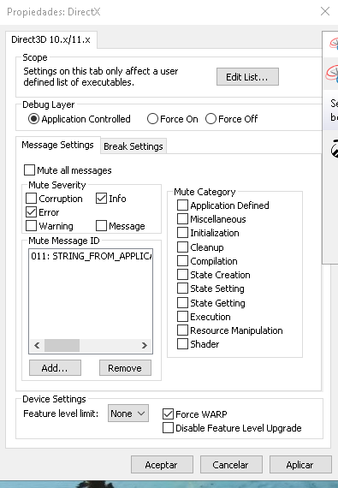Click the horizontal scrollbar thumb in message list

62,346
